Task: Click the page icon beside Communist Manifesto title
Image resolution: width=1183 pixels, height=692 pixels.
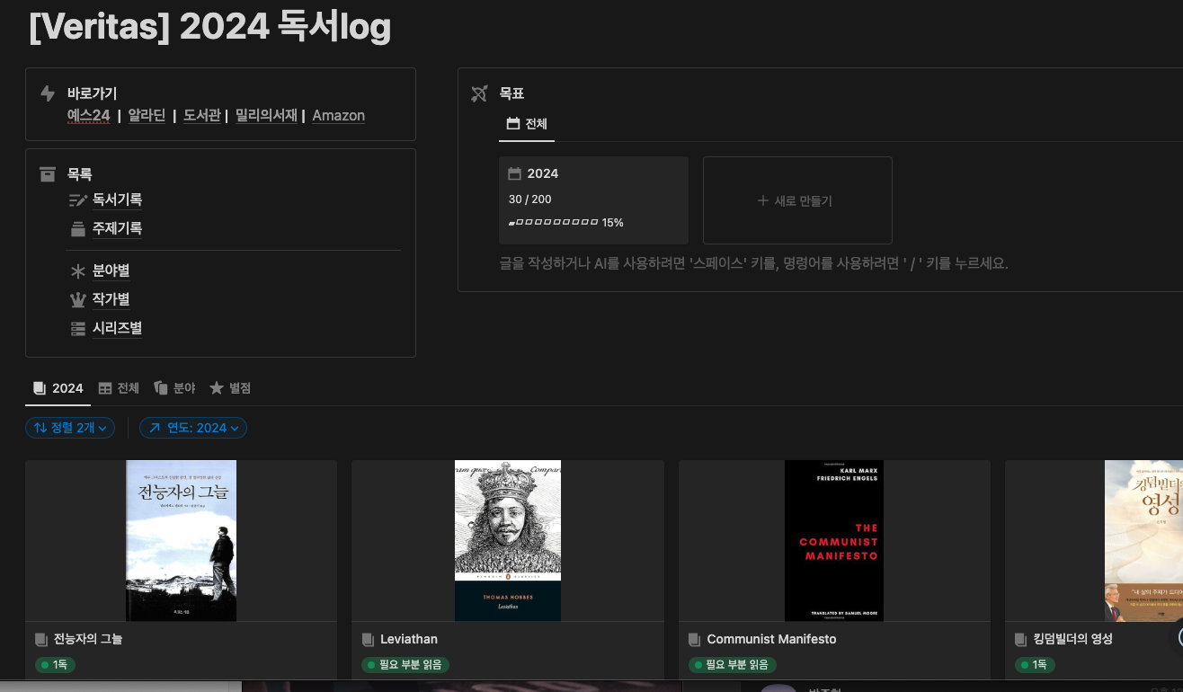Action: (x=694, y=639)
